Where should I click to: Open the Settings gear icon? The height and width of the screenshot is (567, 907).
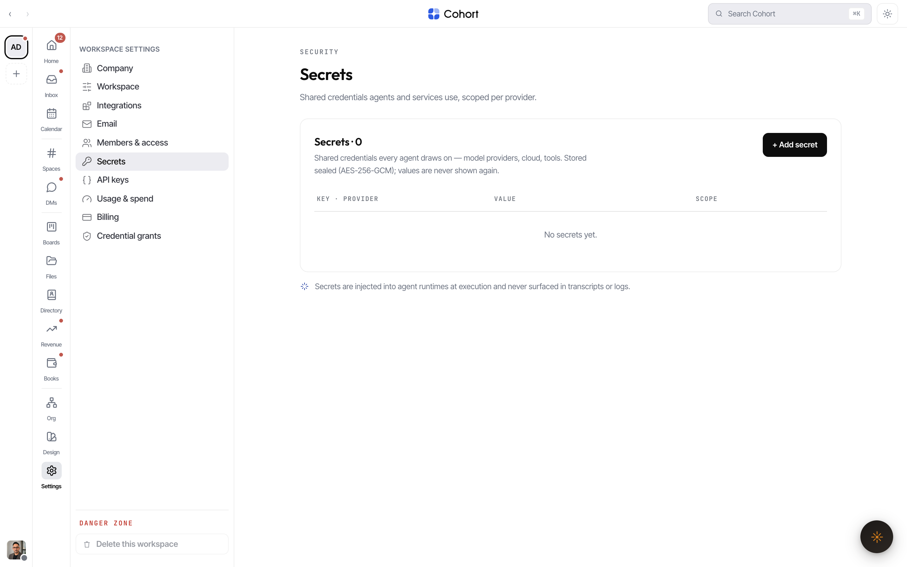pyautogui.click(x=51, y=471)
